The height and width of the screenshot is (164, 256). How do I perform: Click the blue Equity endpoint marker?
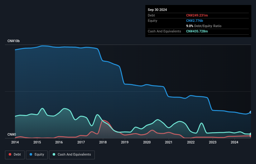point(251,112)
